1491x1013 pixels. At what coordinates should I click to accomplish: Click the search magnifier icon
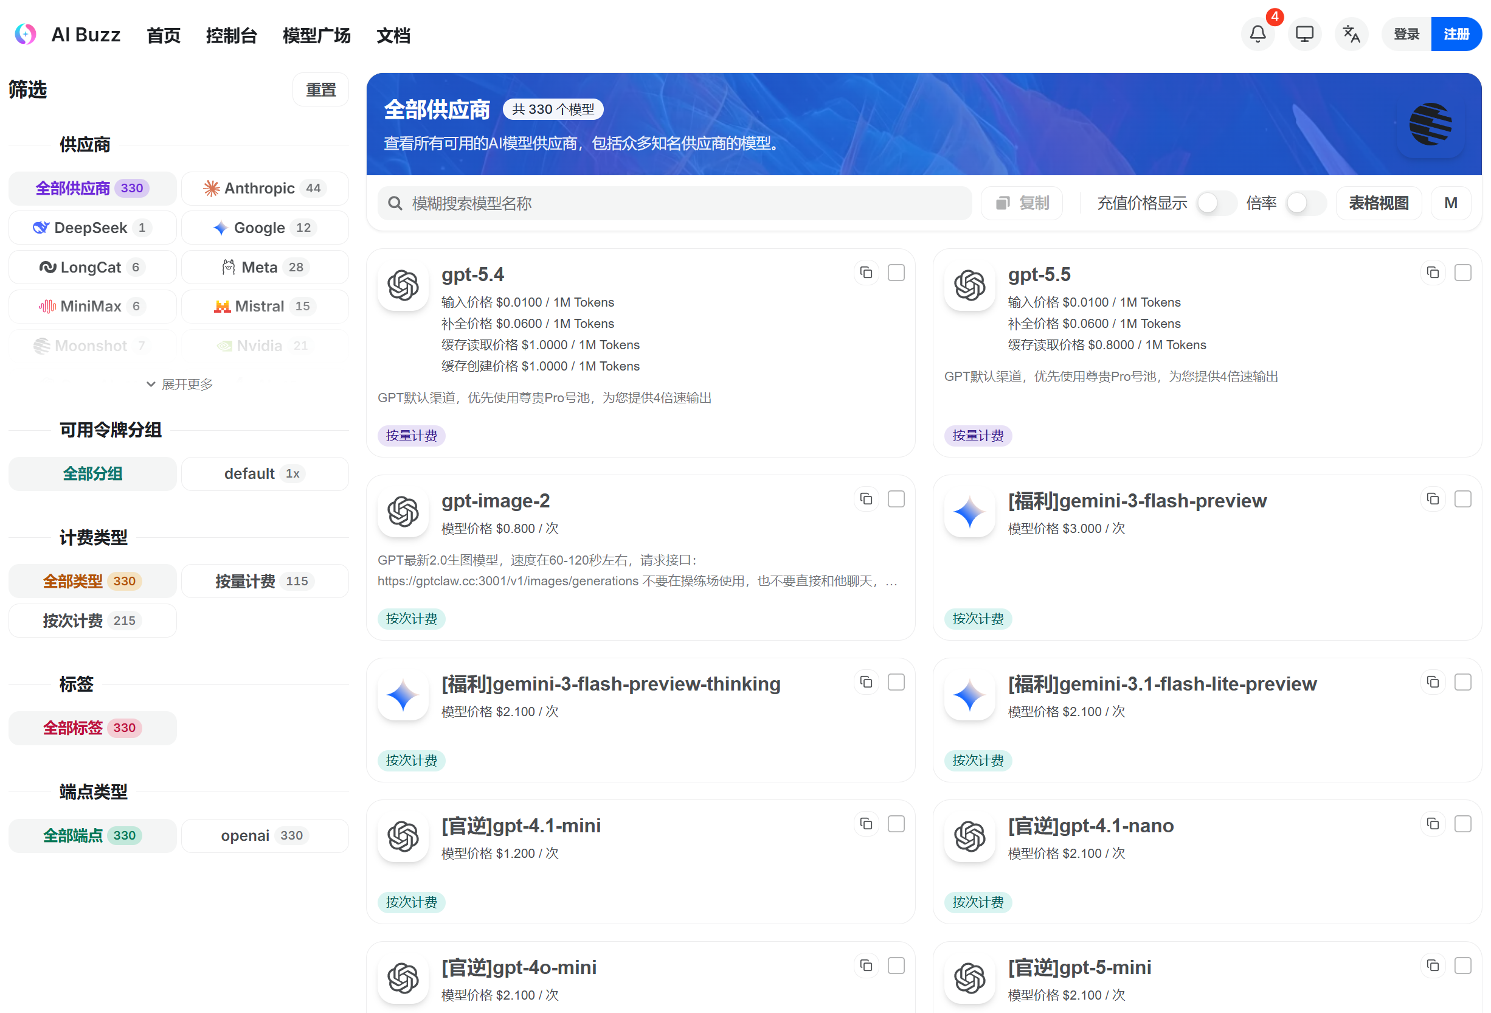point(395,203)
